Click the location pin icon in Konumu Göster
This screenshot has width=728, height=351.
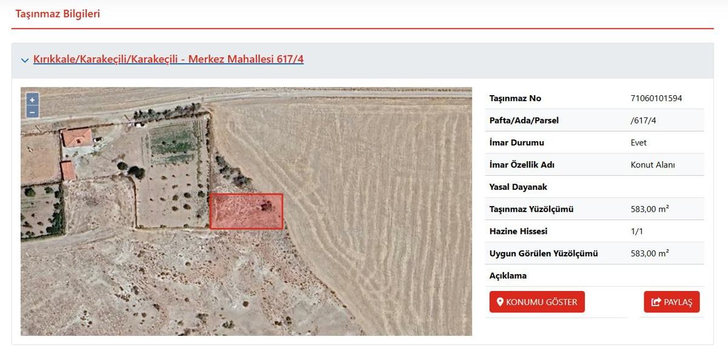pyautogui.click(x=500, y=302)
